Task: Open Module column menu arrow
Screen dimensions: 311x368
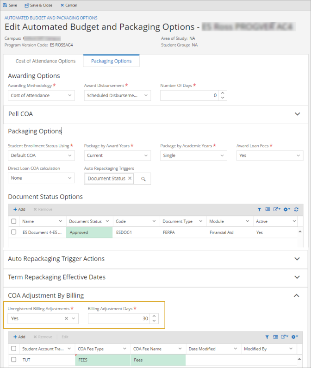Action: [x=248, y=221]
